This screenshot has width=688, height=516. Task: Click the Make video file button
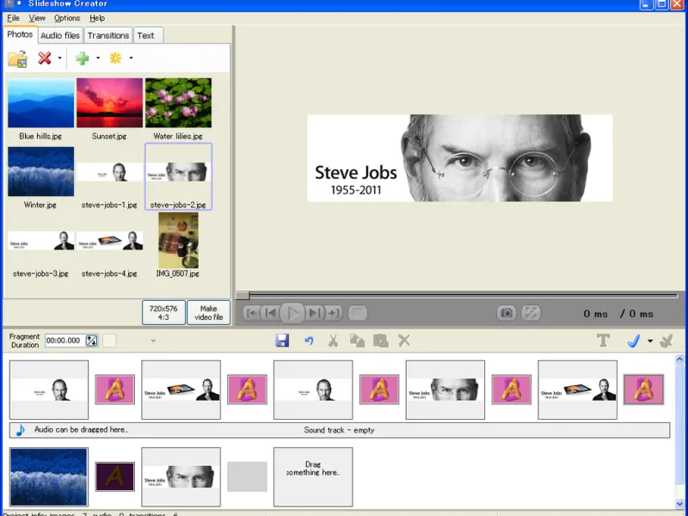point(208,312)
